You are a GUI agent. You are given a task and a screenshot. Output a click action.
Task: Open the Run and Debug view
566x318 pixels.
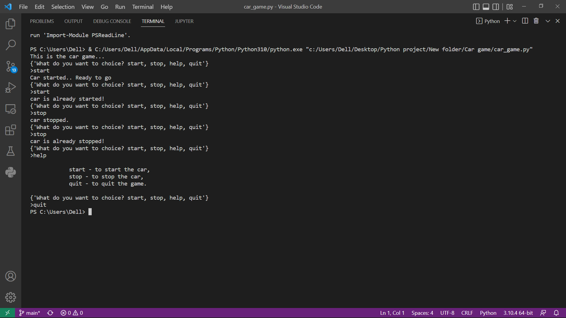pyautogui.click(x=11, y=87)
